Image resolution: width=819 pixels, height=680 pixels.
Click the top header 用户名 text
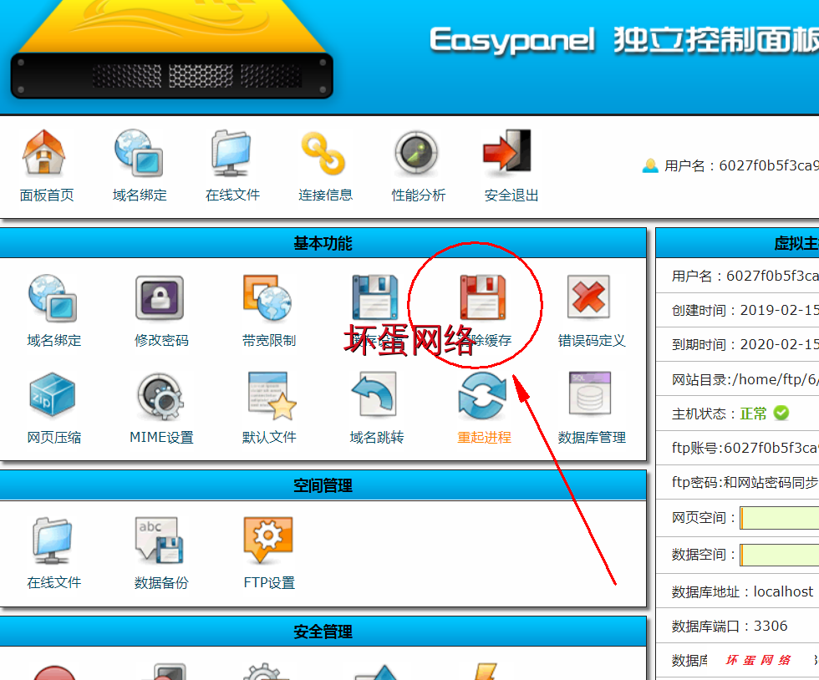click(x=741, y=165)
